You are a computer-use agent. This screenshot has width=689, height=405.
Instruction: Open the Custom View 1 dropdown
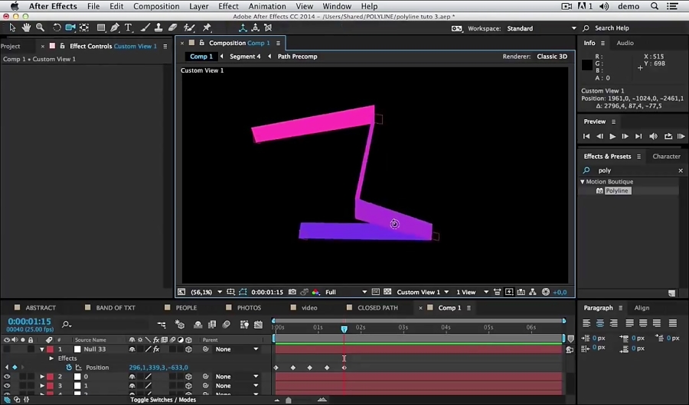click(423, 292)
